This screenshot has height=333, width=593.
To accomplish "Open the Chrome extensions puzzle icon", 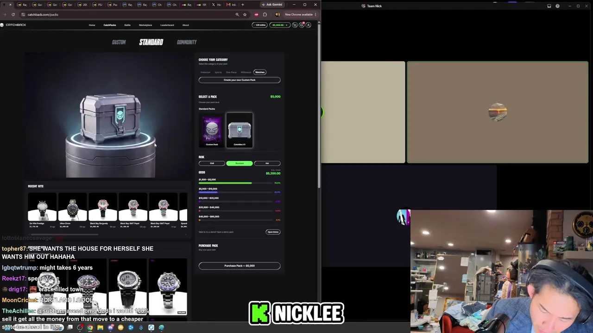I will pyautogui.click(x=265, y=14).
